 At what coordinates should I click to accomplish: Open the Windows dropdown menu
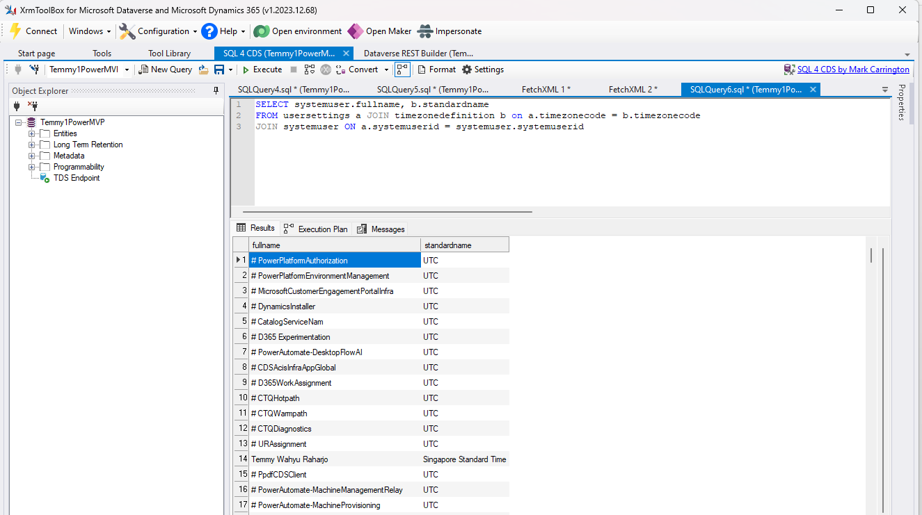point(90,31)
